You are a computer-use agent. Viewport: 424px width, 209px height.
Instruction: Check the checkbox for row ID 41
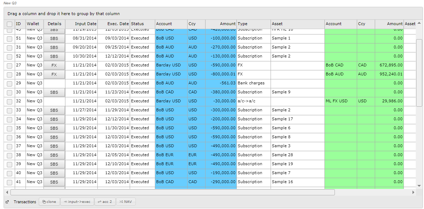9,182
